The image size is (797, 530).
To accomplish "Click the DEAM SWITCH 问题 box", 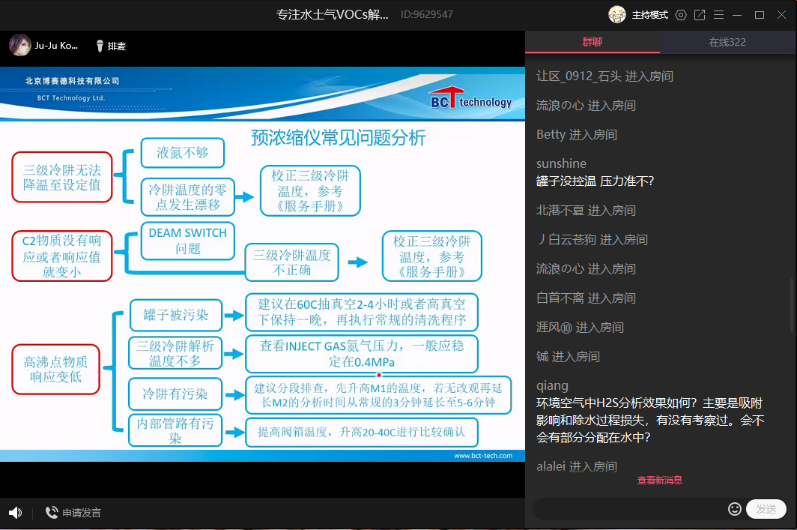I will [187, 241].
